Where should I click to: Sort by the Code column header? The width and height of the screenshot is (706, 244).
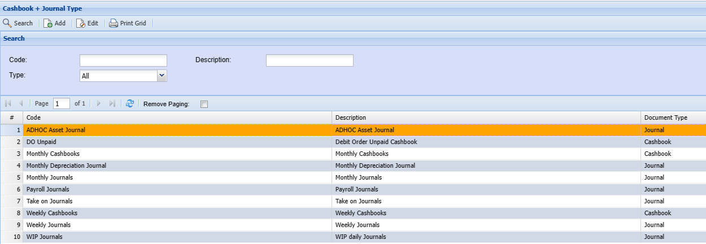tap(177, 117)
